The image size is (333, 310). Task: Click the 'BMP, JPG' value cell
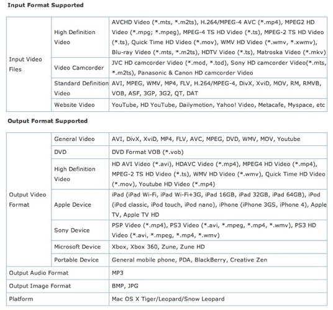click(x=218, y=286)
